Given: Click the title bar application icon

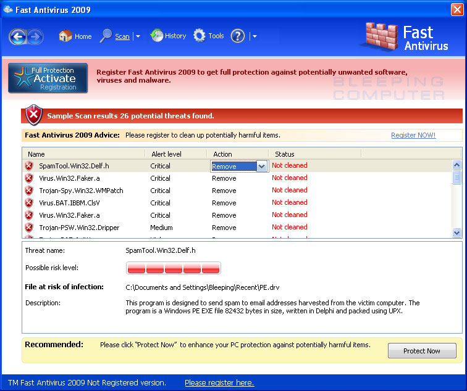Looking at the screenshot, I should point(8,9).
